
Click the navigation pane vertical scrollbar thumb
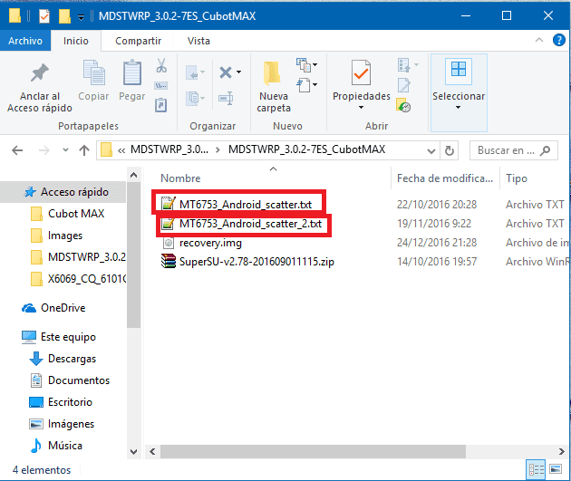pos(133,255)
